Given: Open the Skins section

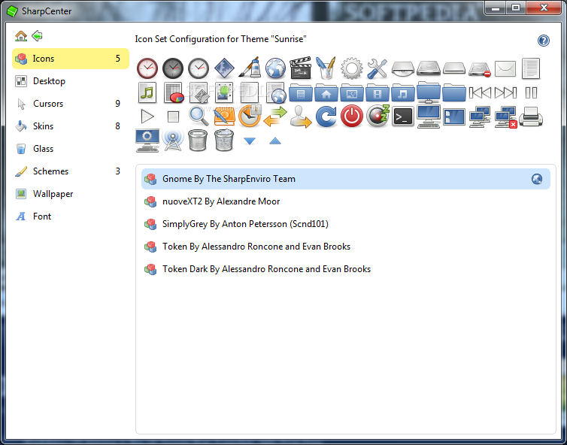Looking at the screenshot, I should point(71,126).
